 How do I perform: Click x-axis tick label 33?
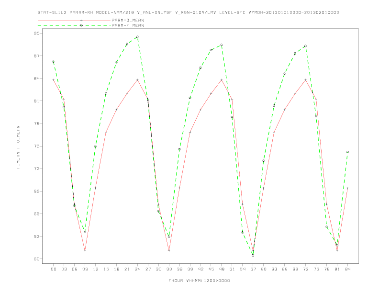pyautogui.click(x=169, y=269)
